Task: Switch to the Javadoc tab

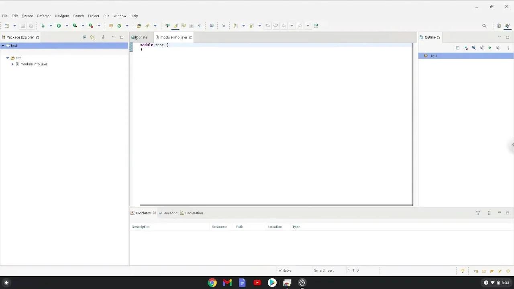Action: pyautogui.click(x=170, y=213)
